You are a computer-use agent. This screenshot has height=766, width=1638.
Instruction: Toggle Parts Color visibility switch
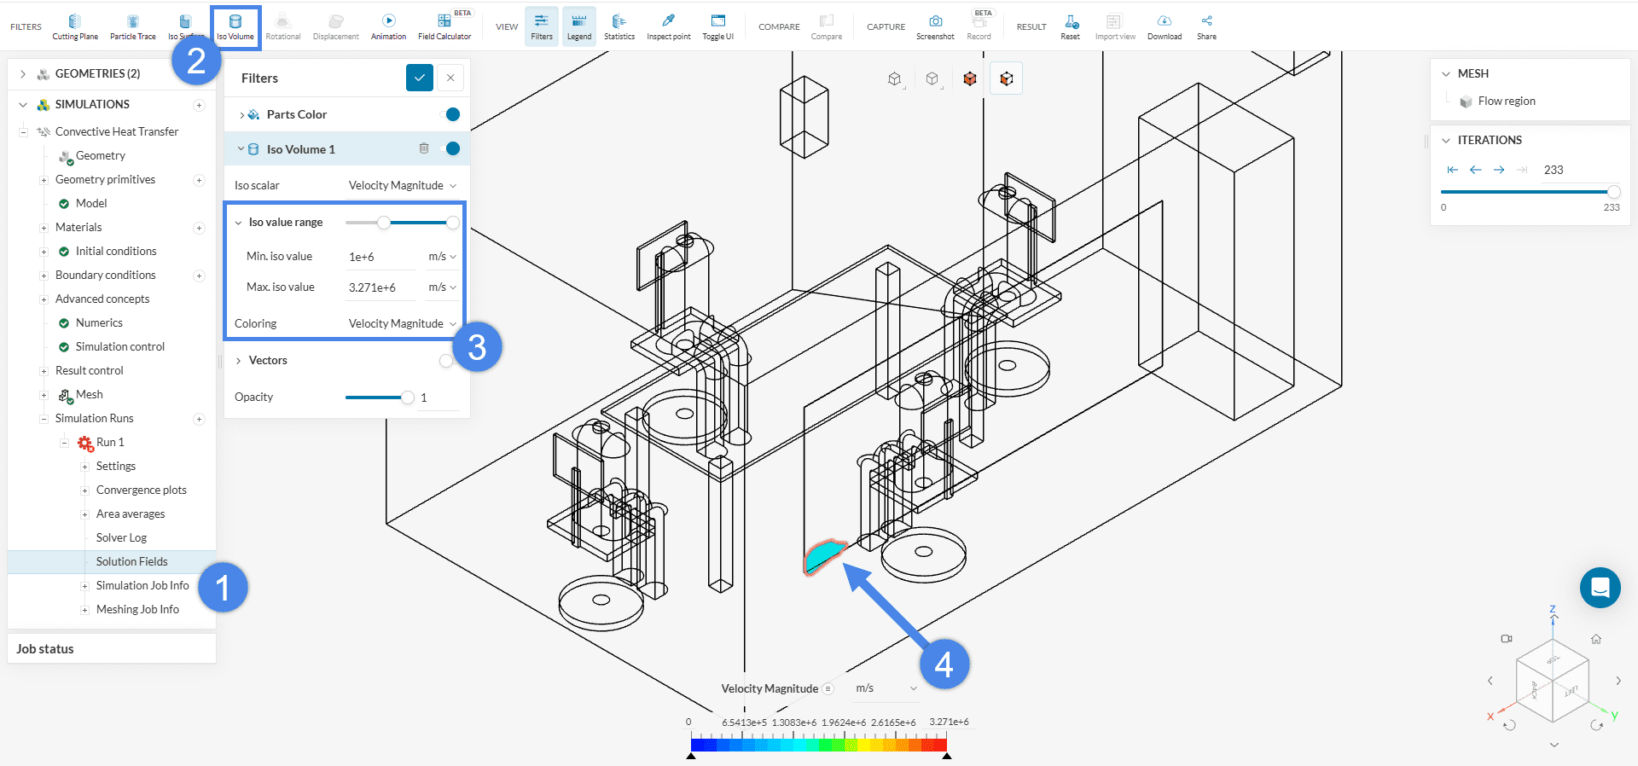click(x=450, y=114)
